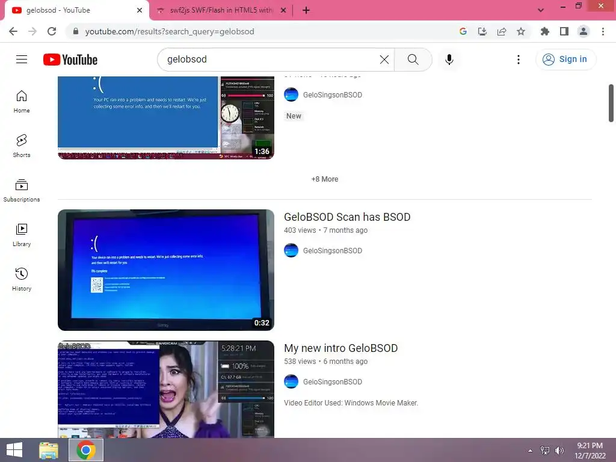Toggle the Chrome side panel
This screenshot has height=462, width=616.
[x=564, y=31]
